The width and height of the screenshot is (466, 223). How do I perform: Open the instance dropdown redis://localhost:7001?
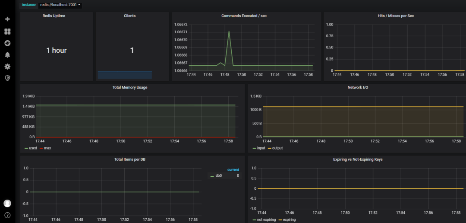(60, 5)
